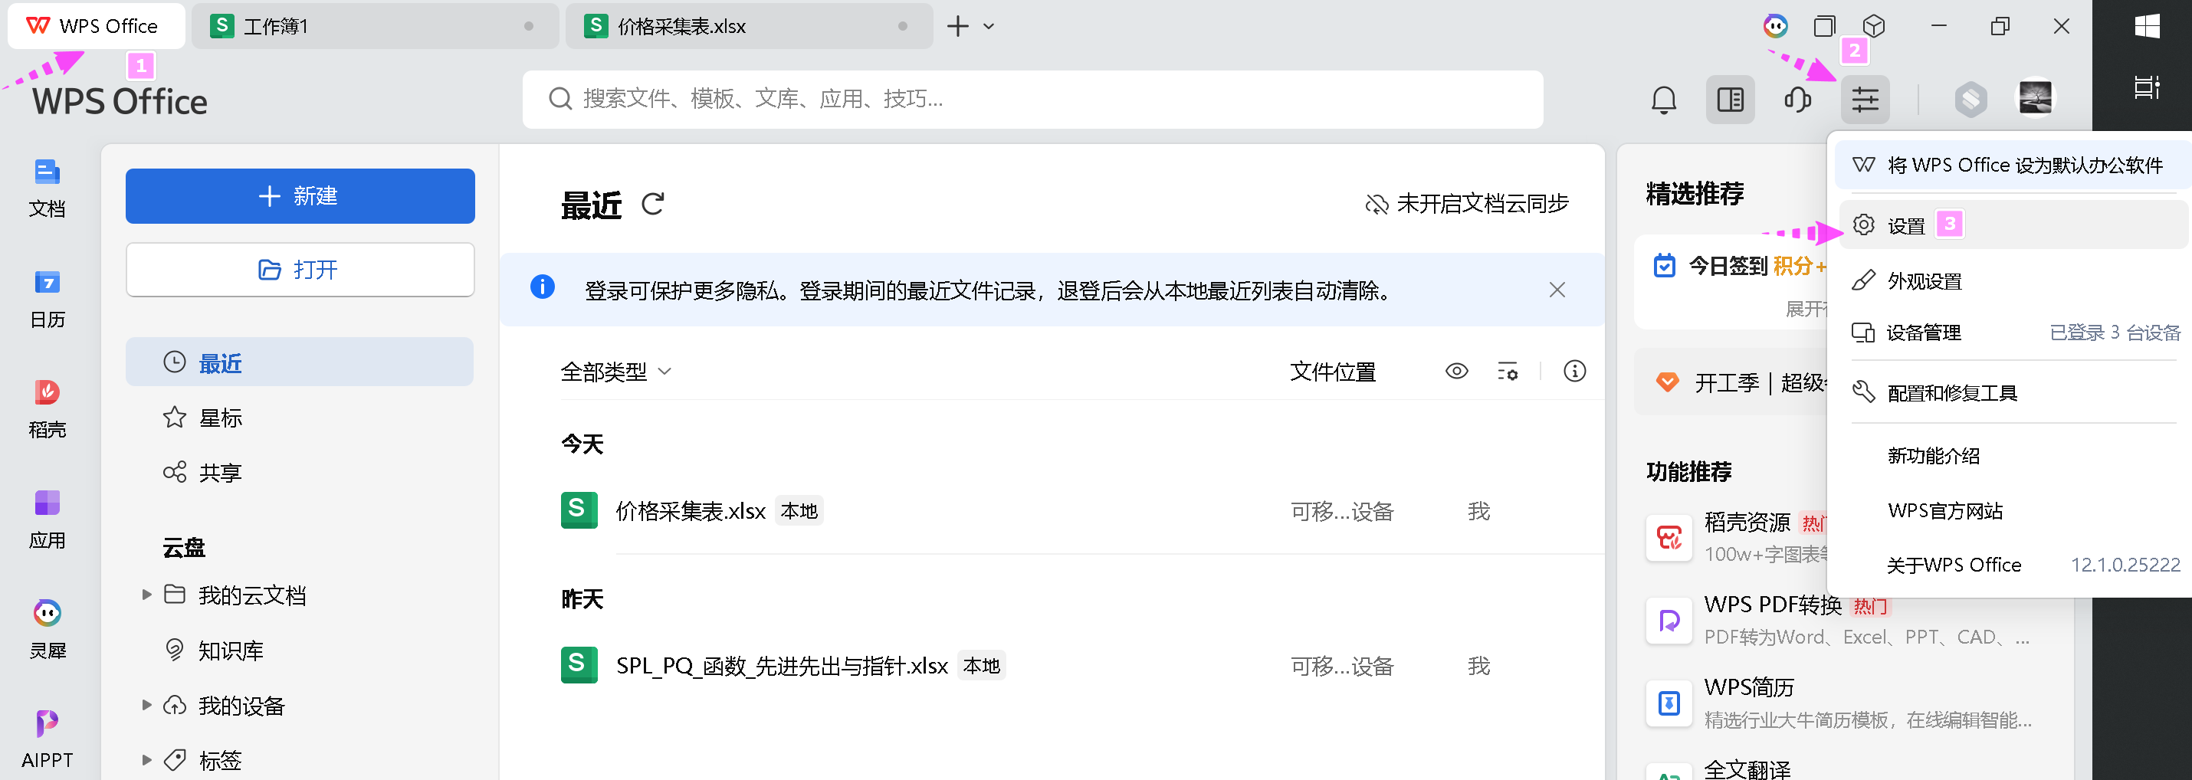
Task: Click the cube icon in title bar
Action: coord(1874,26)
